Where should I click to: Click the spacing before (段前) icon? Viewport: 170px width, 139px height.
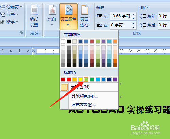143,16
